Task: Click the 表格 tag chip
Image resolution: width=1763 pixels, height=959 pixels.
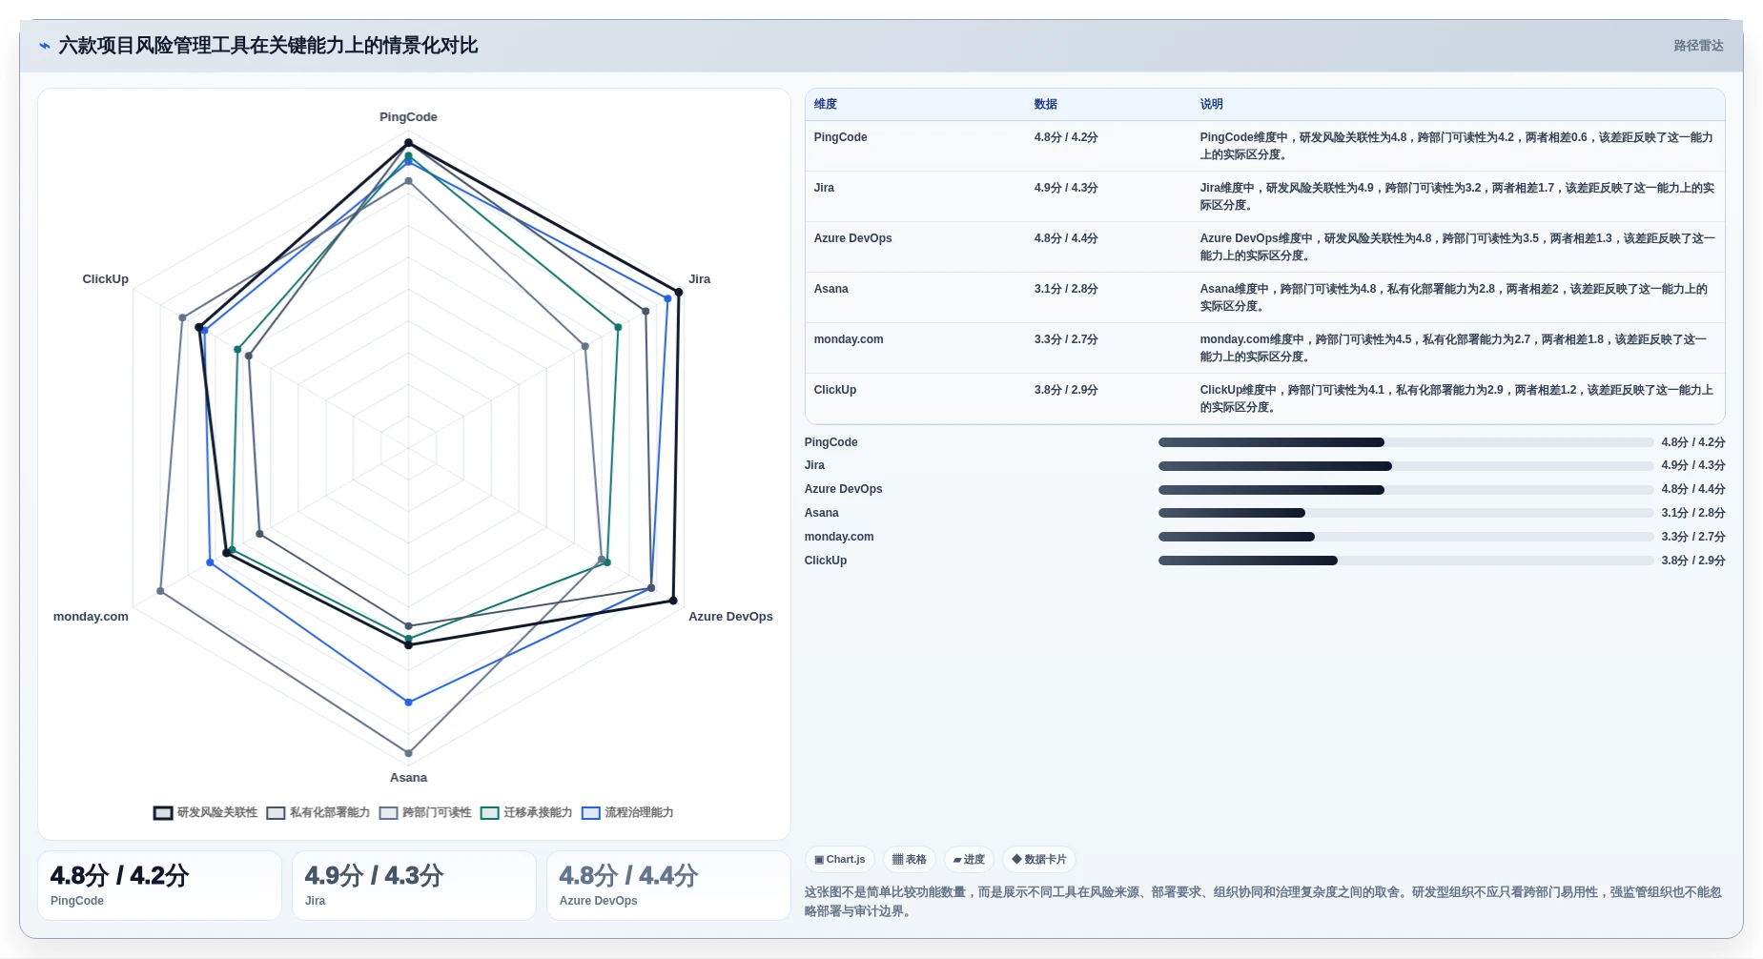Action: pyautogui.click(x=910, y=859)
